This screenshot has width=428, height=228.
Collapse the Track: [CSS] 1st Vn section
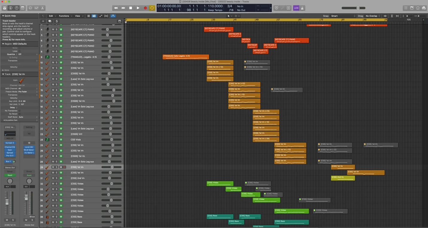[3, 74]
